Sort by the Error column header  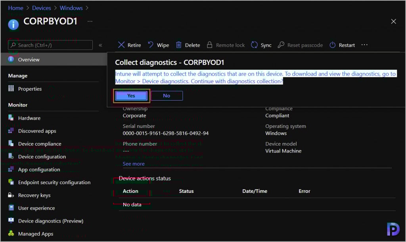(304, 191)
